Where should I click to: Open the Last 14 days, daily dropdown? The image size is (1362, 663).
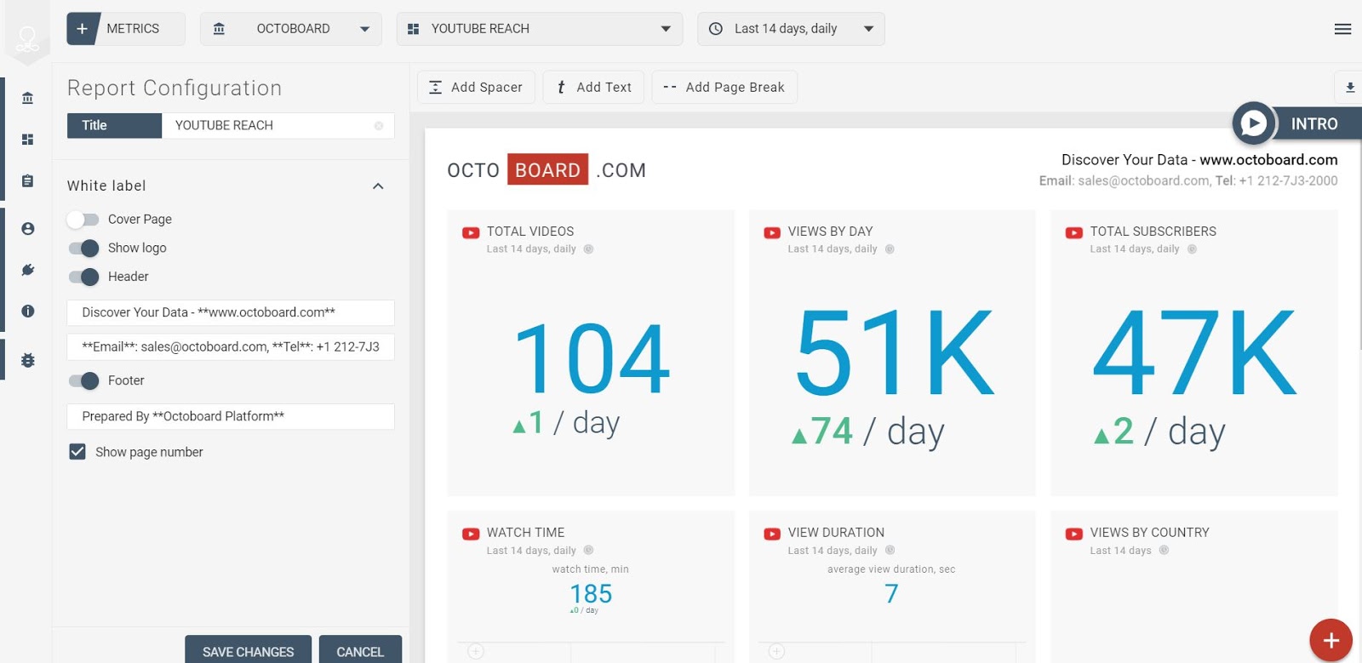[x=791, y=29]
